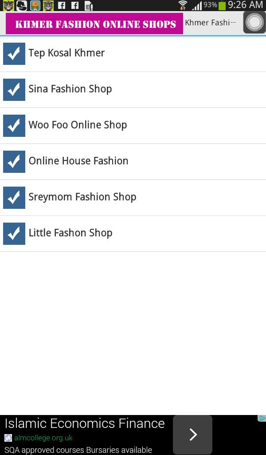Select the Online House Fashion checkmark icon

(14, 162)
